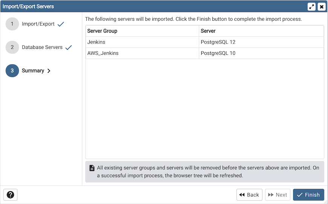Open the Summary wizard step

click(33, 71)
